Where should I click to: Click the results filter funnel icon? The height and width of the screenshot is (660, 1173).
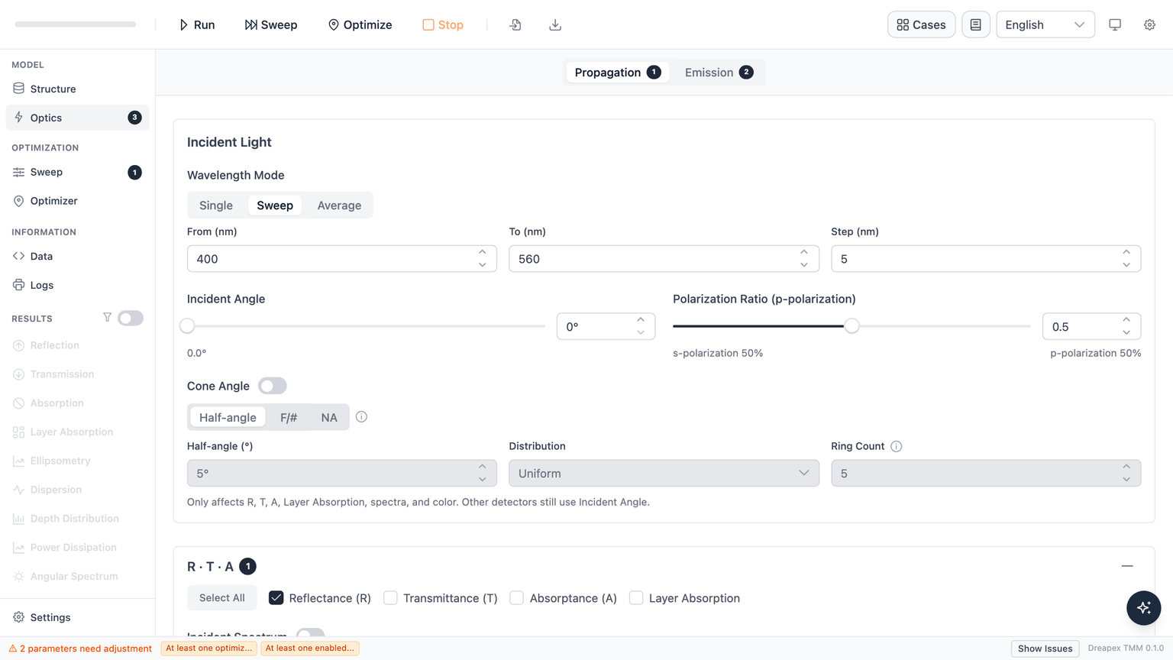[107, 318]
